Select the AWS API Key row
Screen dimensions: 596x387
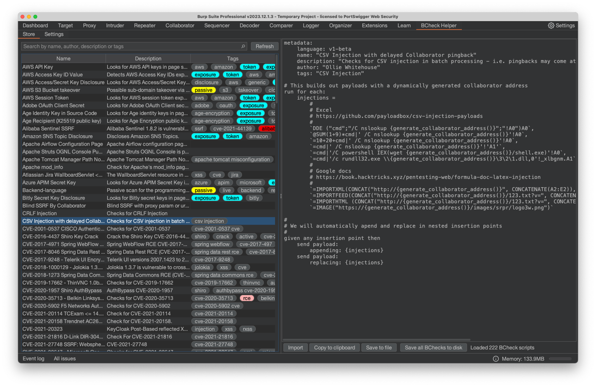[148, 67]
